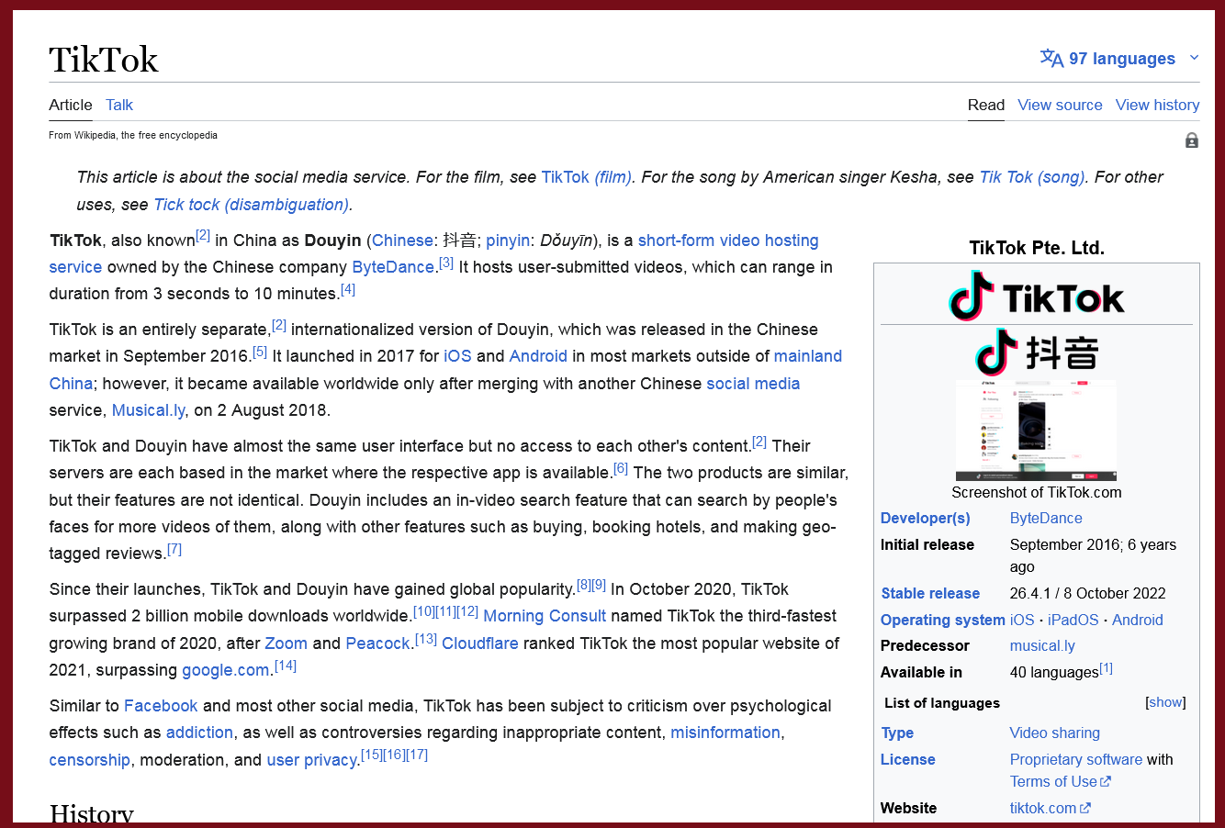This screenshot has width=1225, height=828.
Task: Follow the Tick tock (disambiguation) link
Action: 252,205
